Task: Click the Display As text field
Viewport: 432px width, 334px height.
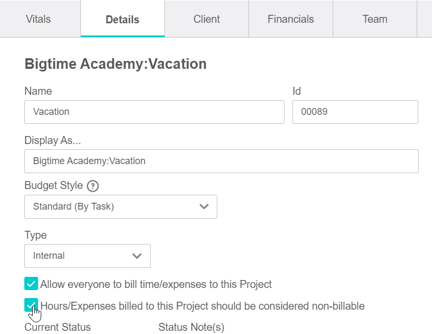Action: (x=222, y=161)
